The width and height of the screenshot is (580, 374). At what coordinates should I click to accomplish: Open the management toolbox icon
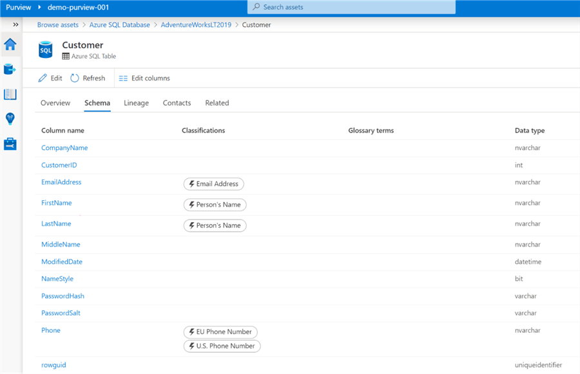click(10, 144)
